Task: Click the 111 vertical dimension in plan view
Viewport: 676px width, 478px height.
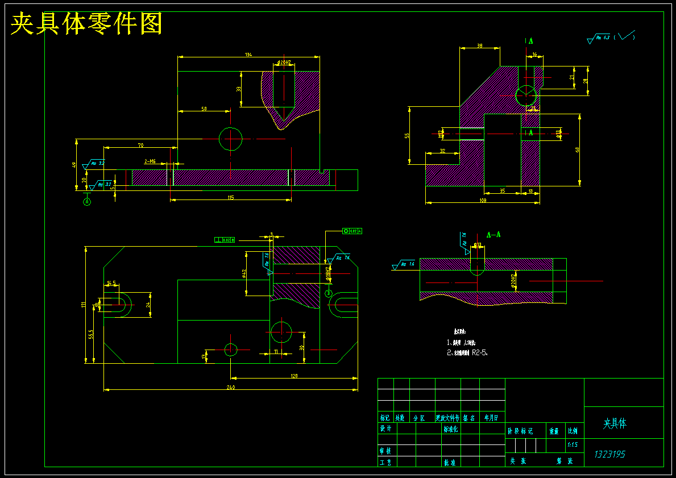Action: tap(83, 304)
